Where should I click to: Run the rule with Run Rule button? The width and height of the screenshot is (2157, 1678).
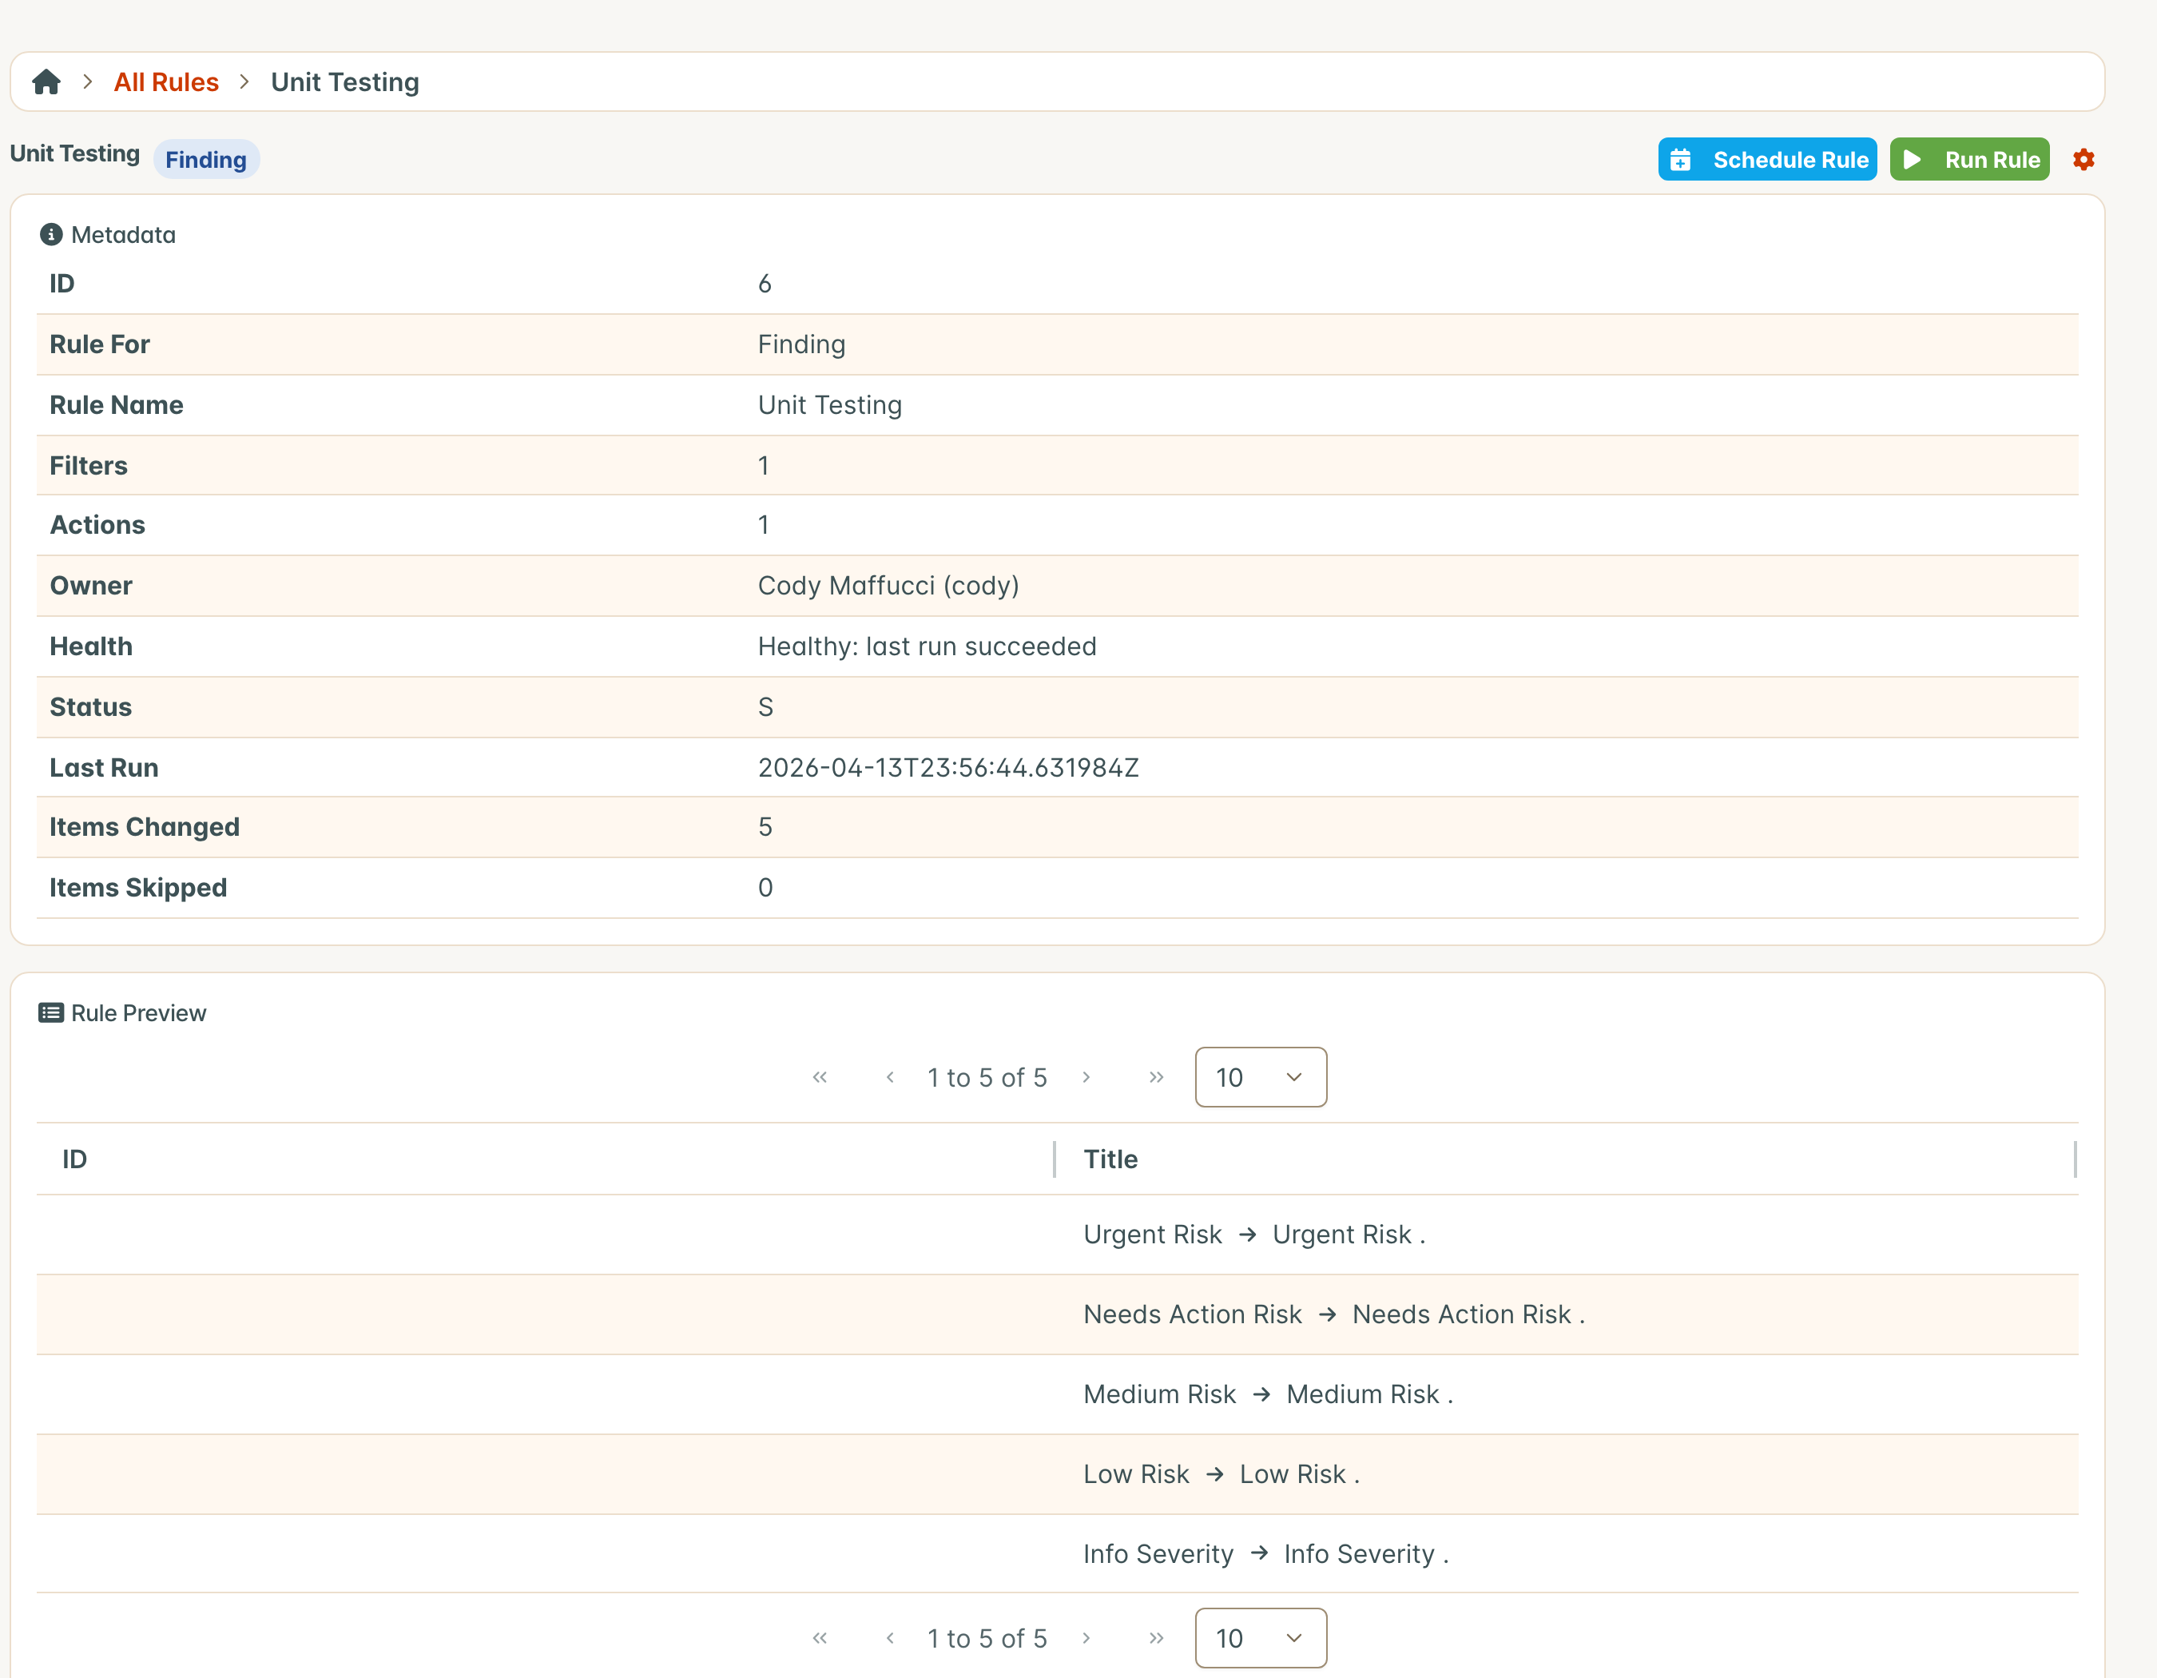coord(1969,159)
